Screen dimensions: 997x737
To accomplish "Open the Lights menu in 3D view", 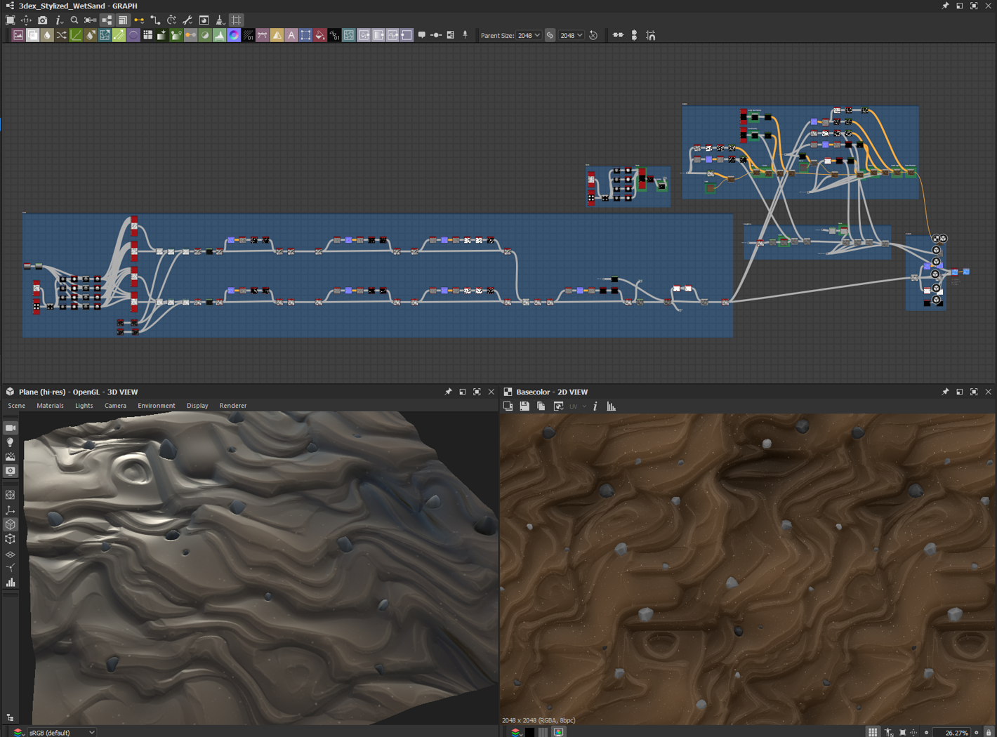I will 84,406.
